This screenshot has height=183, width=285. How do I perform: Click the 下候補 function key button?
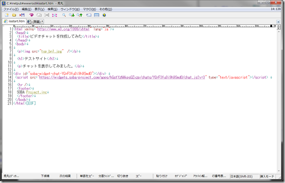point(45,176)
